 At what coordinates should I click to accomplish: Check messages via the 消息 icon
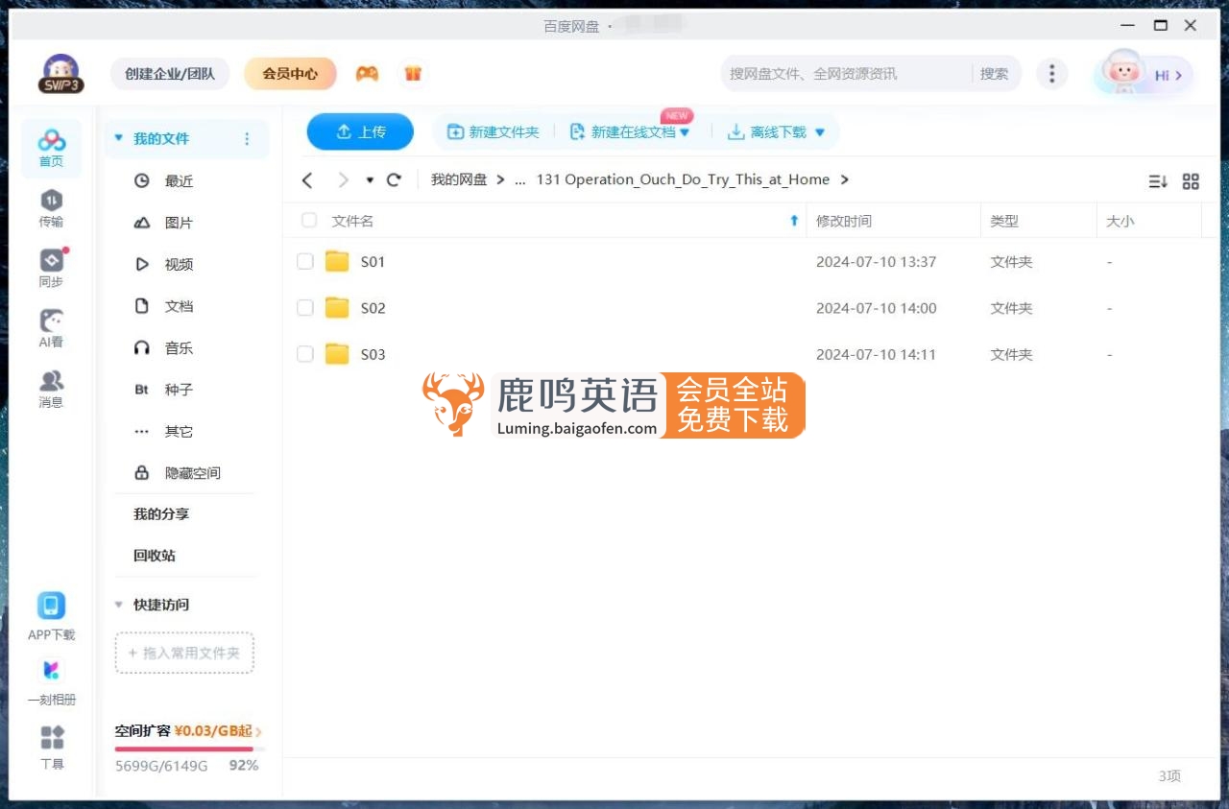click(51, 388)
